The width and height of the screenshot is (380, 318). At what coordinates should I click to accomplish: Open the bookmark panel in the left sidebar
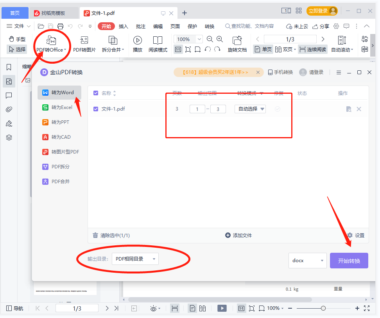point(9,67)
